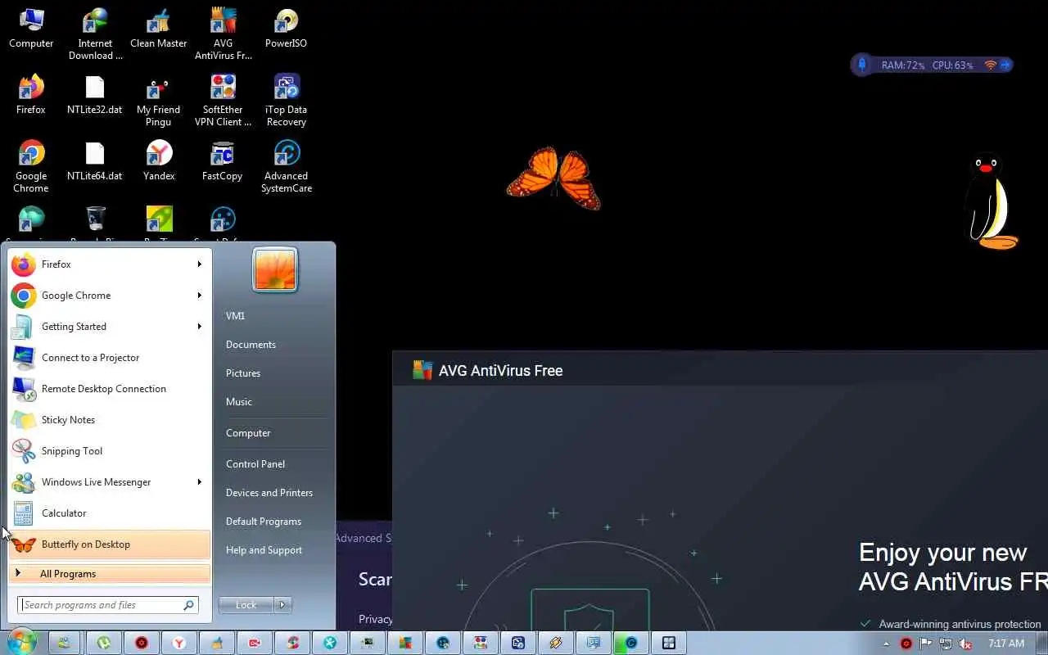Image resolution: width=1048 pixels, height=655 pixels.
Task: Open Advanced SystemCare desktop shortcut
Action: pyautogui.click(x=287, y=167)
